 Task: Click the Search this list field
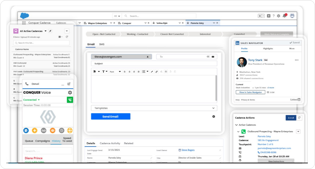point(42,43)
